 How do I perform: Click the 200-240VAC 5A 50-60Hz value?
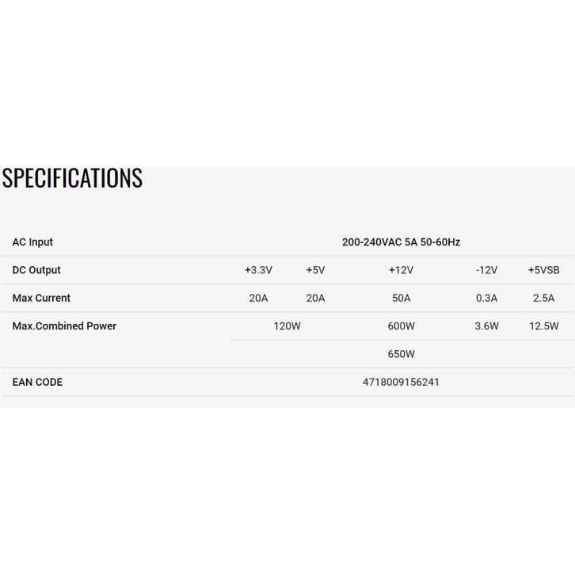[x=401, y=242]
